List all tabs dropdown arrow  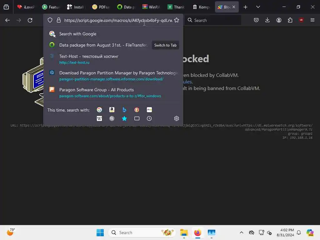point(258,7)
